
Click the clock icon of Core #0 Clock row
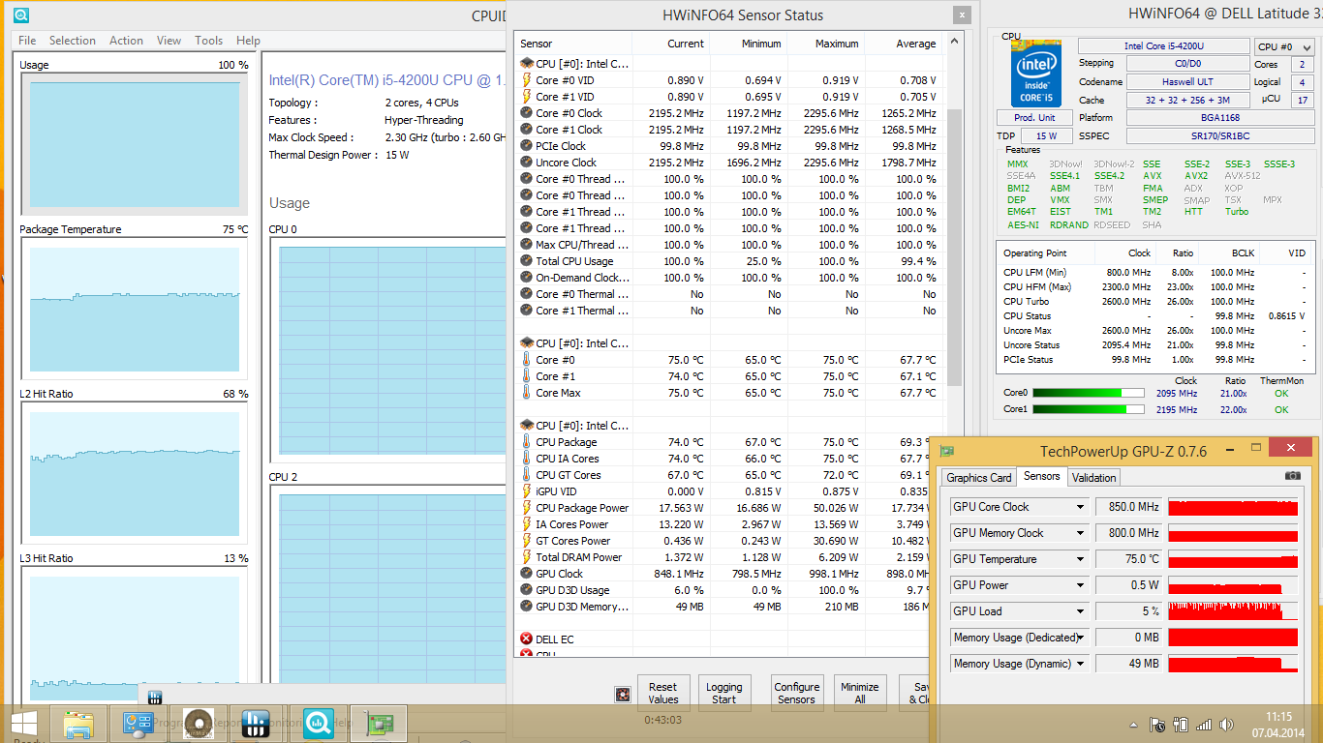click(526, 113)
